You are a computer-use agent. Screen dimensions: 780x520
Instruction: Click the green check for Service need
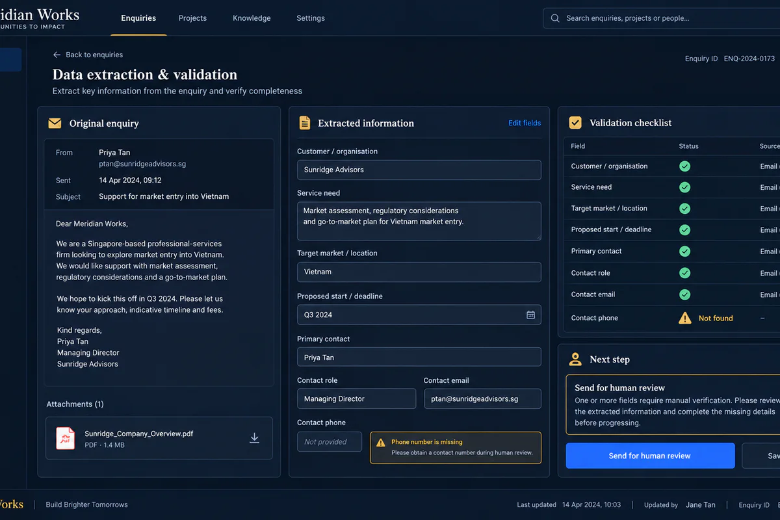684,187
